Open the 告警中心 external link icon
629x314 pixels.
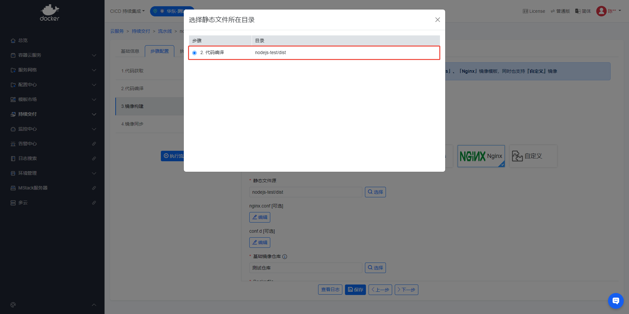coord(94,144)
